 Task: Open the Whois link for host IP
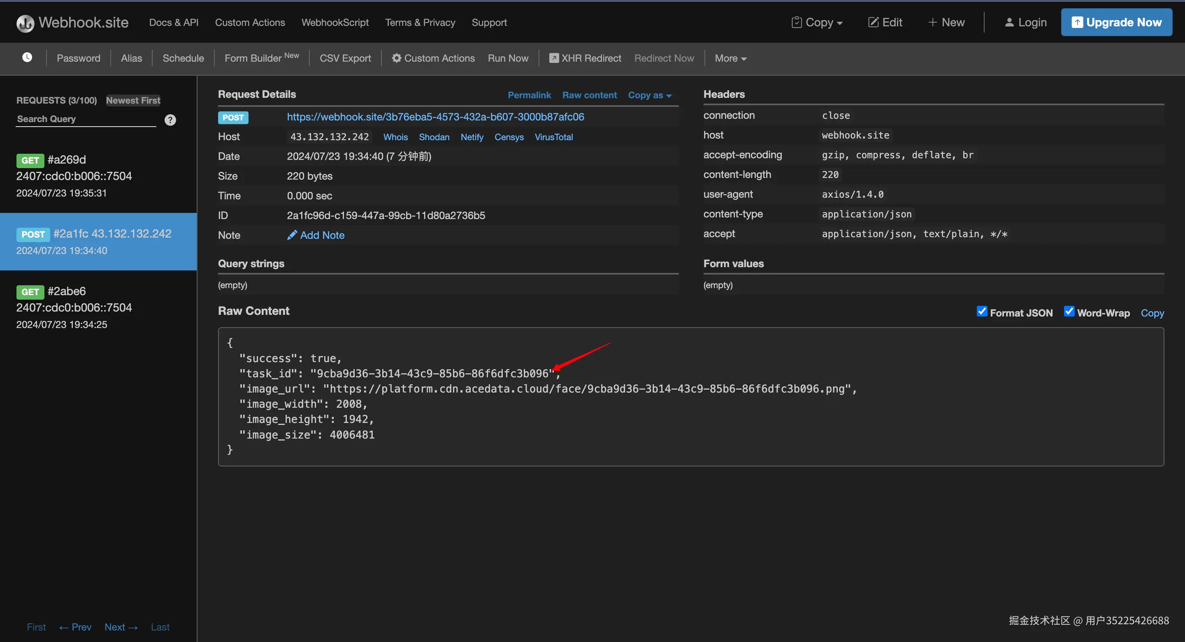pos(395,137)
